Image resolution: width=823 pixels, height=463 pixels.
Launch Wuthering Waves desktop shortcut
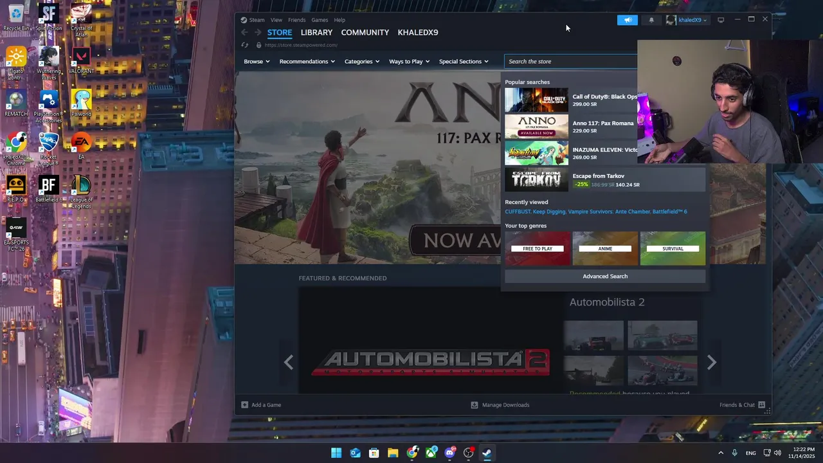point(49,62)
